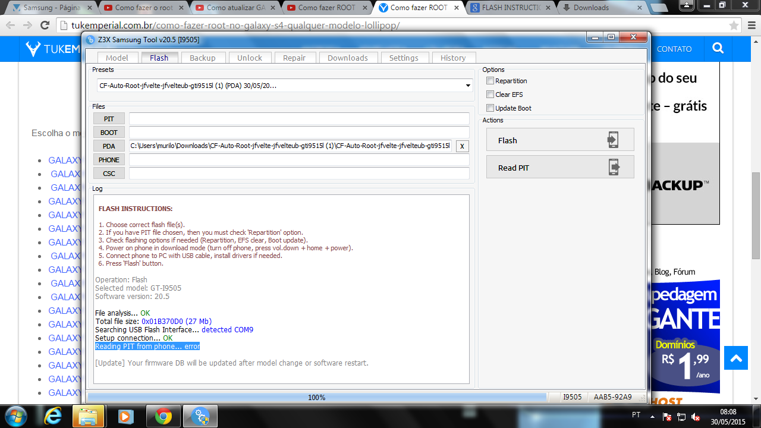The image size is (761, 428).
Task: Switch to Chrome in the taskbar
Action: (x=163, y=416)
